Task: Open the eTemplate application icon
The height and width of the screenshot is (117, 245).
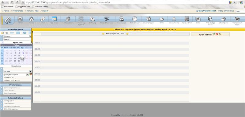Action: pos(224,19)
